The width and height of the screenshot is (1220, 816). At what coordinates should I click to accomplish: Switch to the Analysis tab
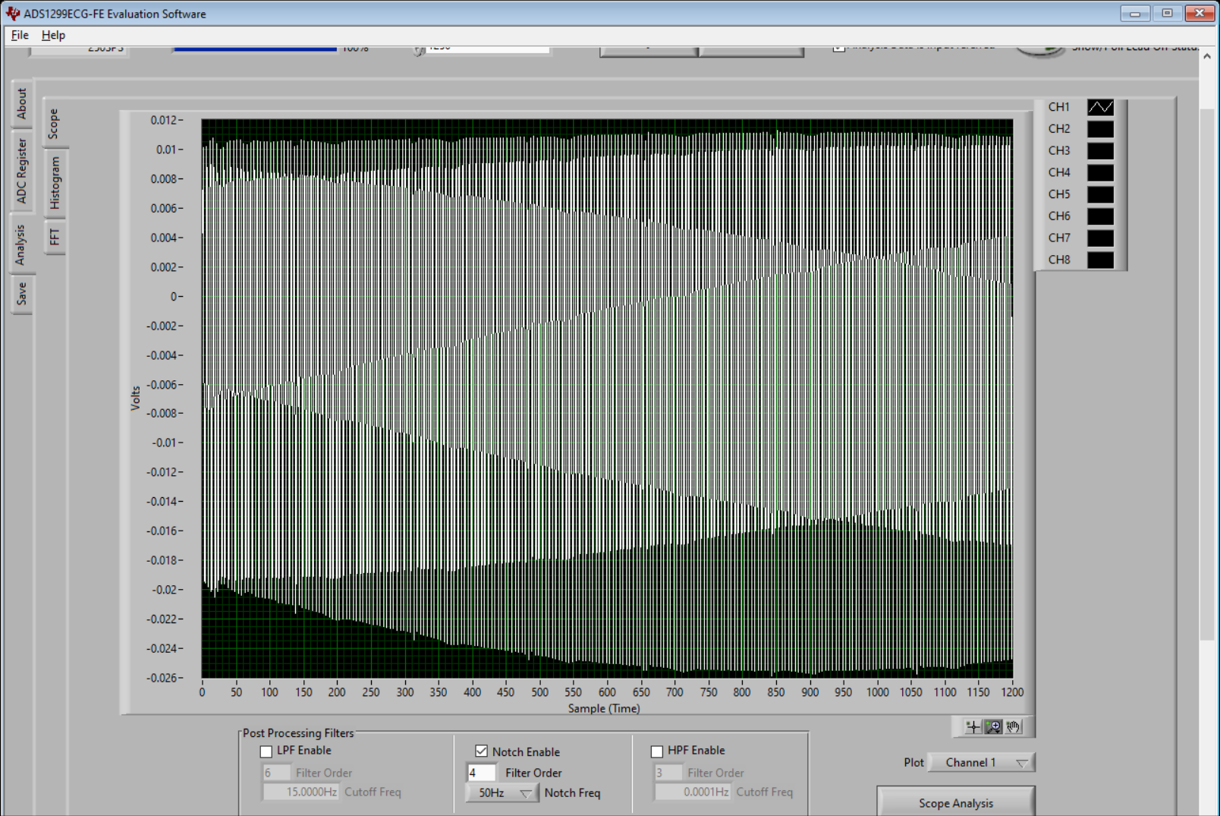click(x=20, y=244)
